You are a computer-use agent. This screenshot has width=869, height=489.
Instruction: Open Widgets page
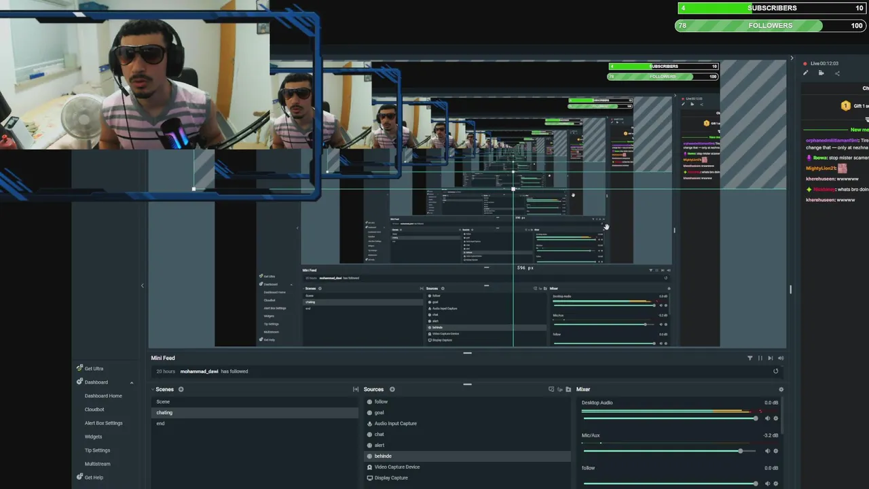[93, 437]
